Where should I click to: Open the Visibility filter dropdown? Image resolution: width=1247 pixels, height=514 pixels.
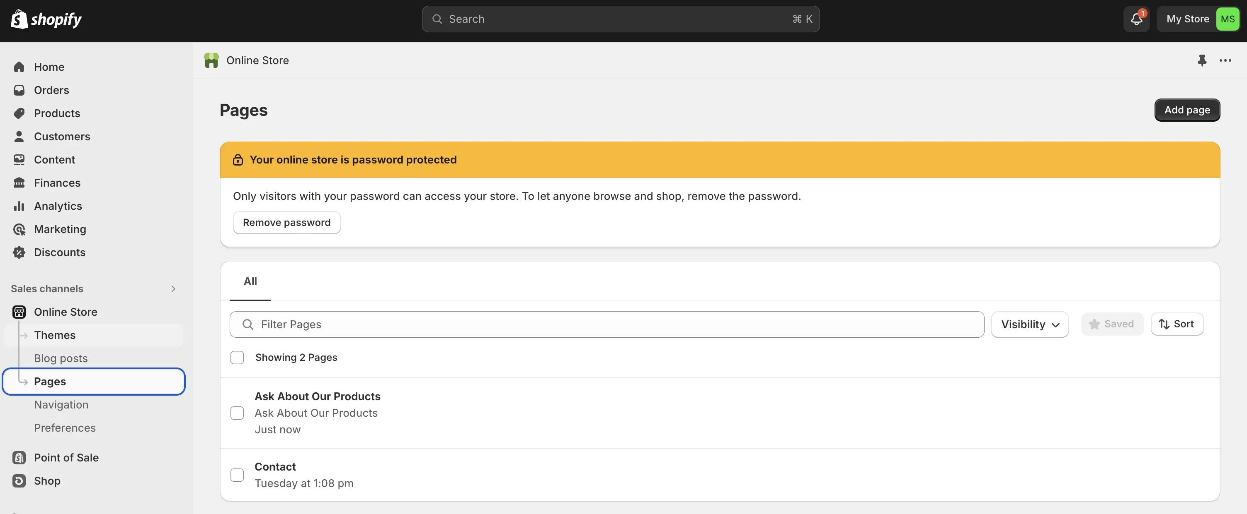[1029, 324]
